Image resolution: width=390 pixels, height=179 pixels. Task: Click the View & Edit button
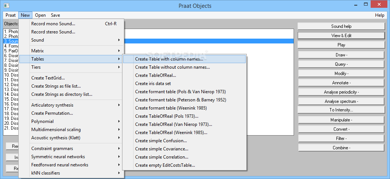(x=341, y=36)
